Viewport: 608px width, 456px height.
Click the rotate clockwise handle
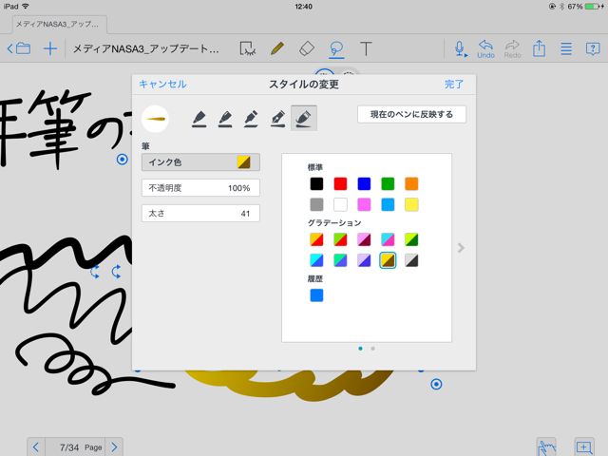[x=116, y=272]
